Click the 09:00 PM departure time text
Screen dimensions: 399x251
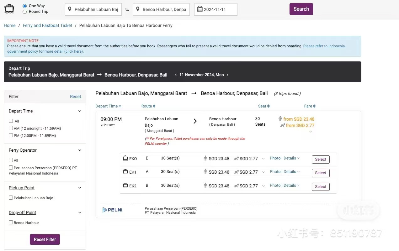click(111, 119)
